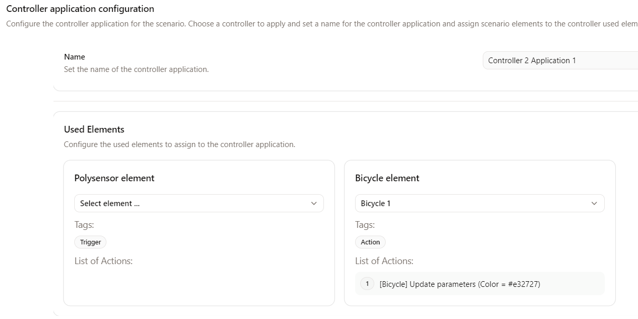Click the chevron on the Polysensor selector
The height and width of the screenshot is (319, 638).
[x=314, y=203]
